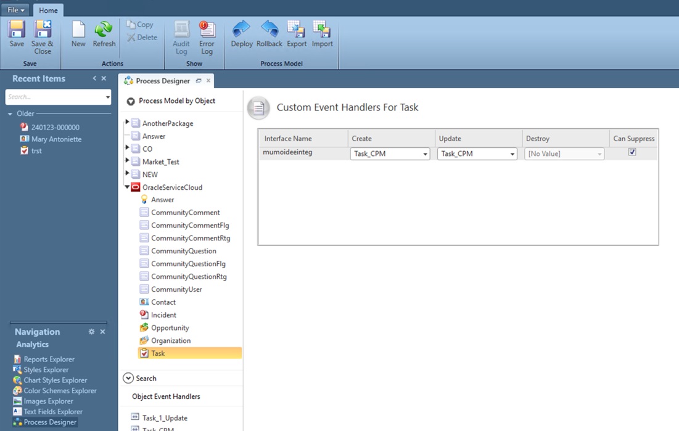
Task: Select the Contact object
Action: coord(158,302)
